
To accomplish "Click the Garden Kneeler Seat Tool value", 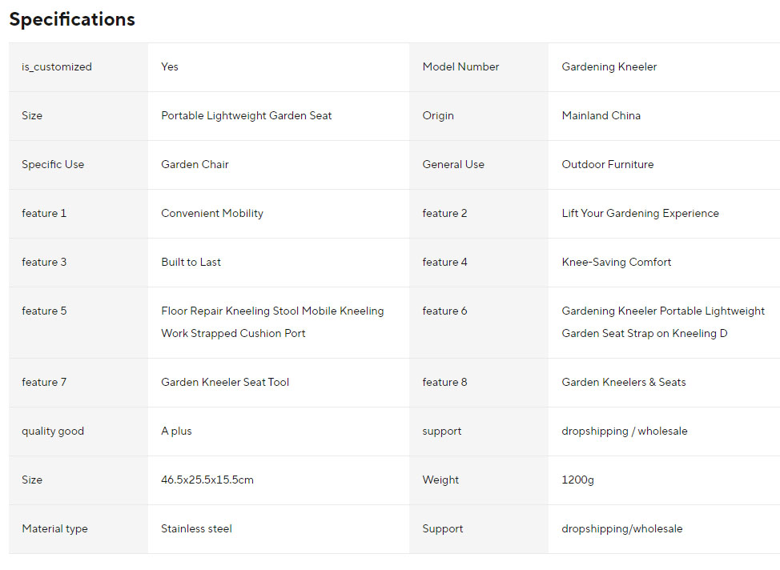I will (225, 382).
